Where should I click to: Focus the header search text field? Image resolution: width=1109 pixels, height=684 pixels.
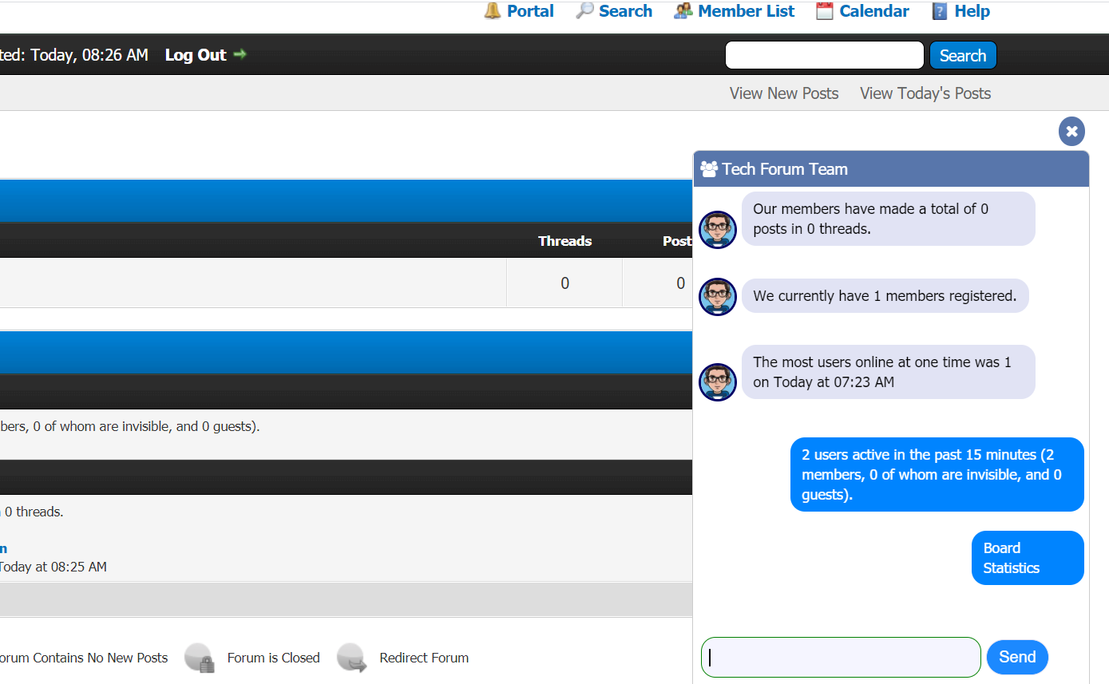824,55
